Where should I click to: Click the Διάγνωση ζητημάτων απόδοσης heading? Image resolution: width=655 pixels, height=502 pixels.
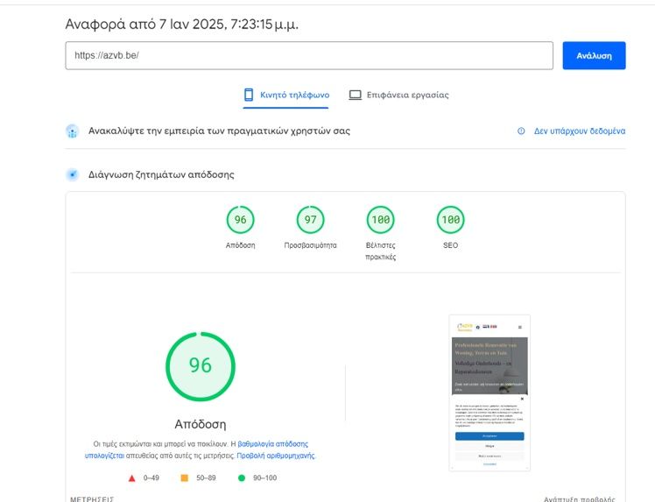pos(161,174)
